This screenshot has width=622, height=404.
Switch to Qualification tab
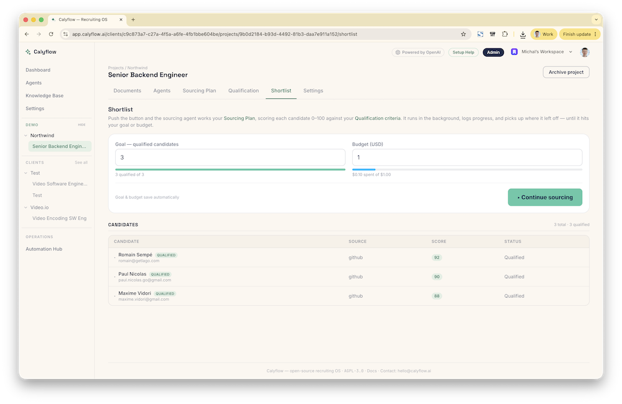coord(244,91)
